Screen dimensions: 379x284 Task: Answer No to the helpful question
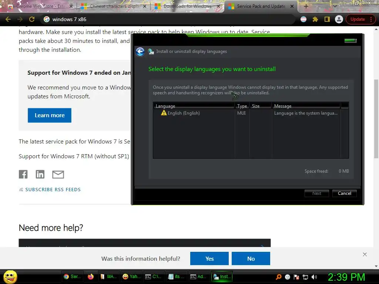[251, 258]
